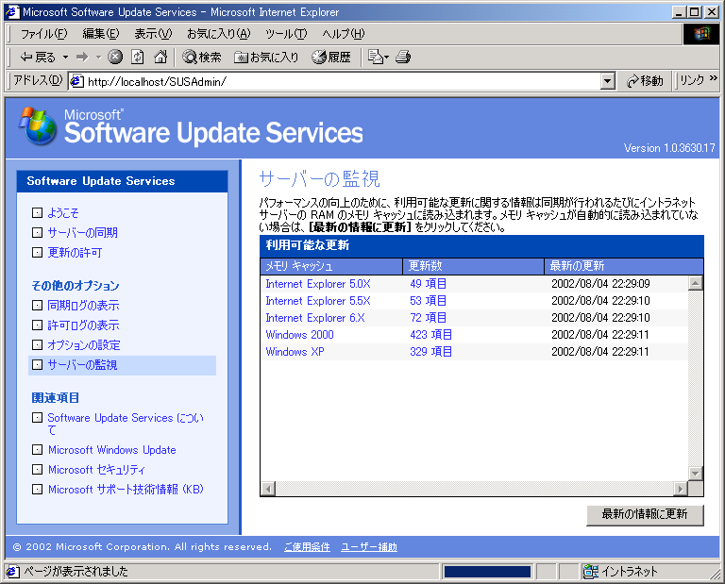Go to Home page icon
The image size is (725, 584).
tap(160, 57)
